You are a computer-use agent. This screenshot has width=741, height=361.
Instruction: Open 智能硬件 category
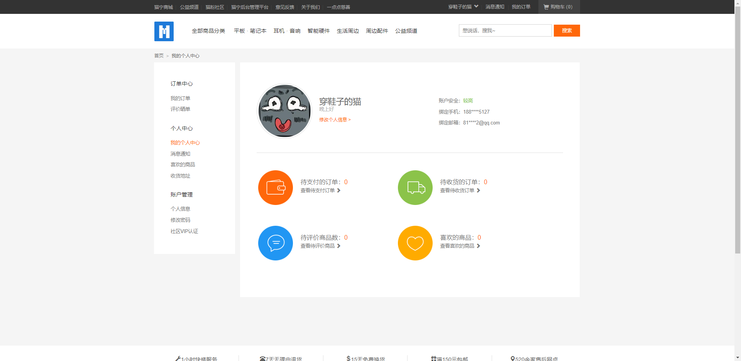[319, 31]
